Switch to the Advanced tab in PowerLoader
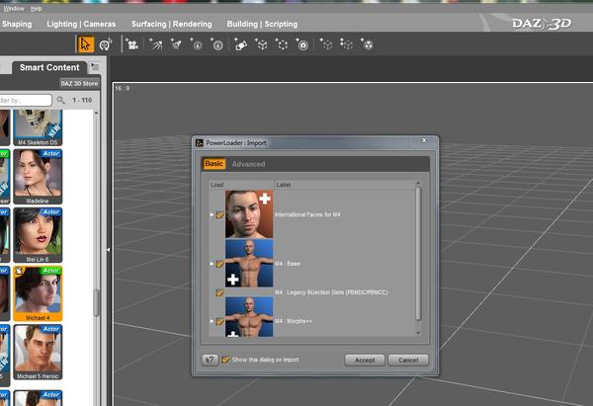 pyautogui.click(x=248, y=164)
